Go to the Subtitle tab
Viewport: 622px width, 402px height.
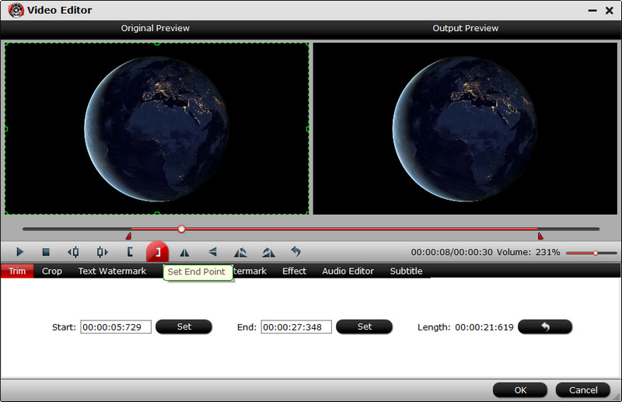tap(406, 271)
